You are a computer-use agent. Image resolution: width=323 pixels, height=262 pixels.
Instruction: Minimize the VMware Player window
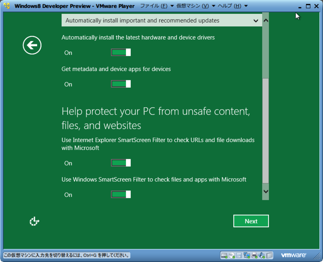[300, 7]
